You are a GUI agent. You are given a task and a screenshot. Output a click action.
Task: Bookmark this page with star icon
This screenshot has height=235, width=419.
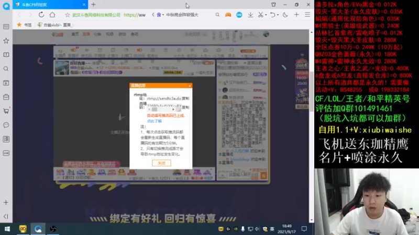68,15
